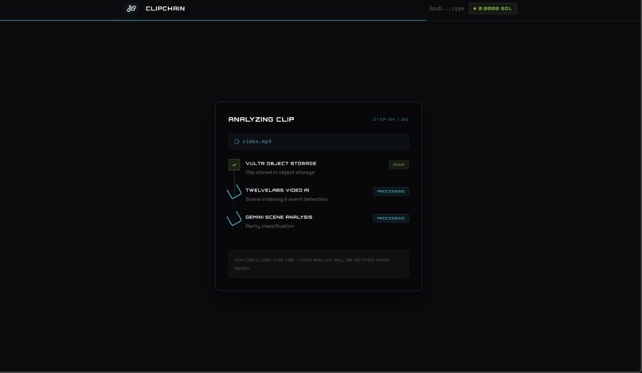Click the wallet address 3puD...sype
Image resolution: width=642 pixels, height=373 pixels.
tap(446, 9)
